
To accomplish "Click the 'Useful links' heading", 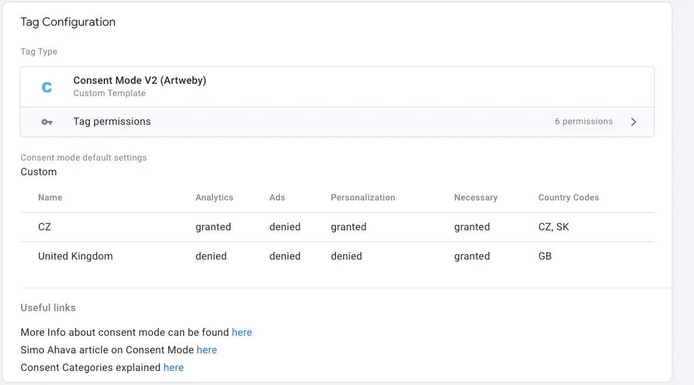I will (48, 308).
